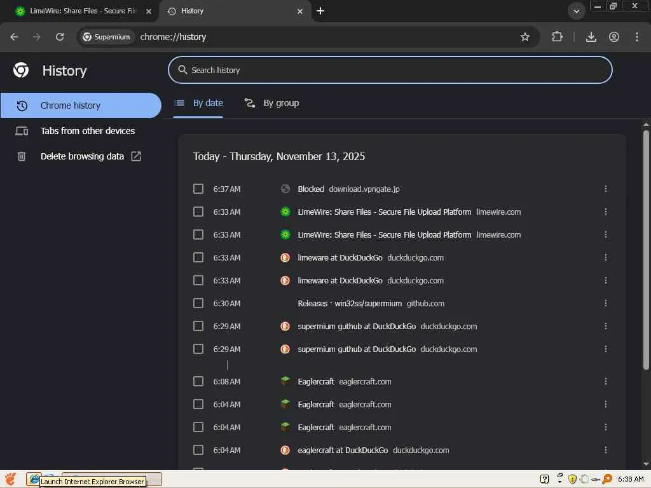This screenshot has height=488, width=651.
Task: Open the 6:08 AM Eaglercraft history link
Action: click(x=315, y=381)
